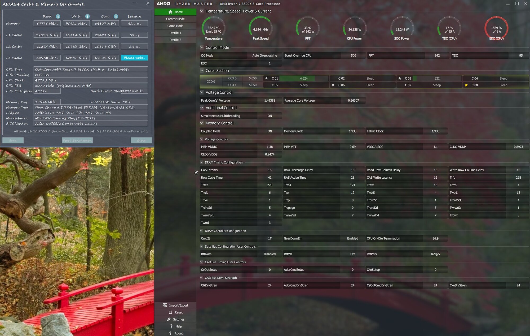
Task: Click the Copy info icon in AIDA64
Action: [116, 16]
